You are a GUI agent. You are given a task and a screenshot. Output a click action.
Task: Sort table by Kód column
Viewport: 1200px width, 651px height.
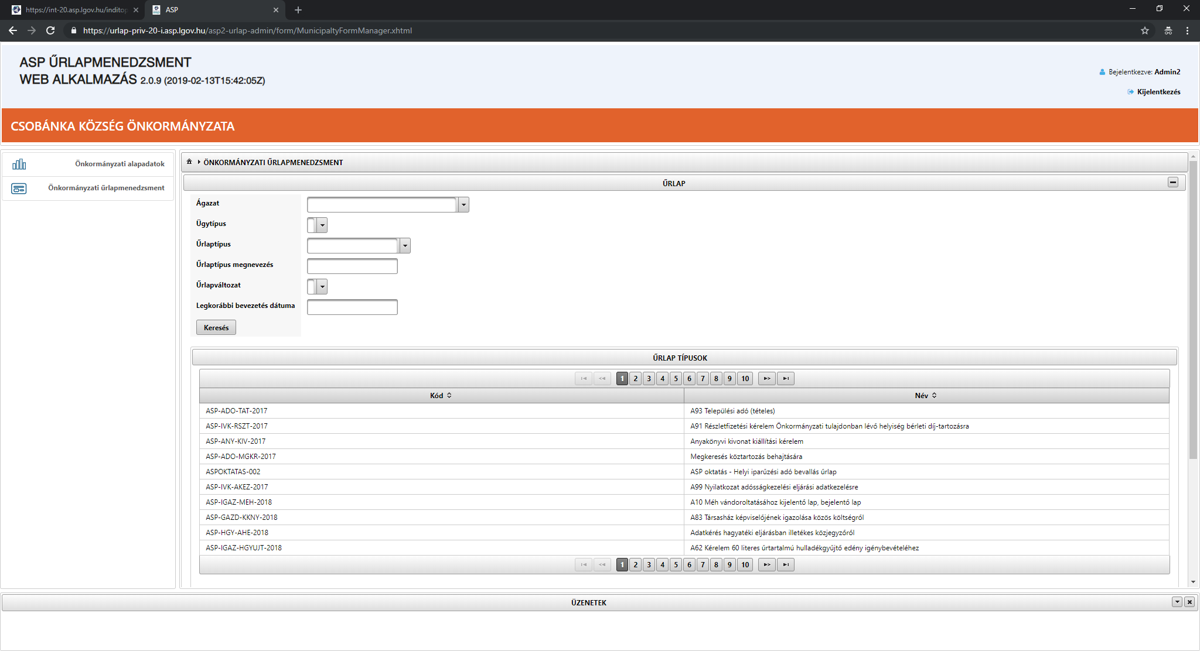(x=441, y=395)
